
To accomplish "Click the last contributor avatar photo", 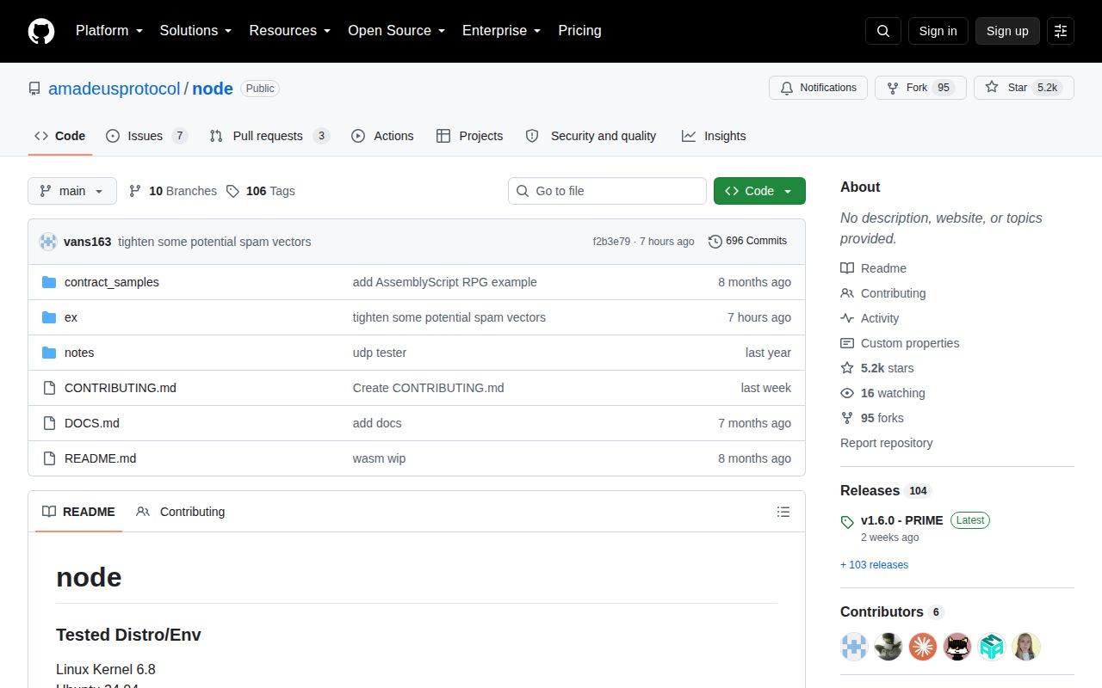I will pyautogui.click(x=1026, y=647).
